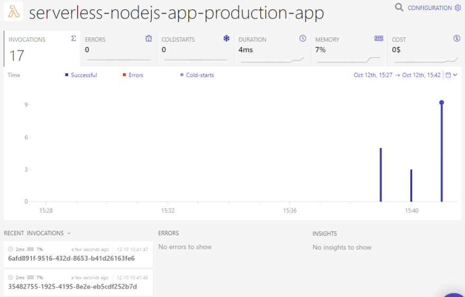Click memory icon in the 15:41:47 invocation row
Screen dimensions: 465x297
click(x=31, y=250)
